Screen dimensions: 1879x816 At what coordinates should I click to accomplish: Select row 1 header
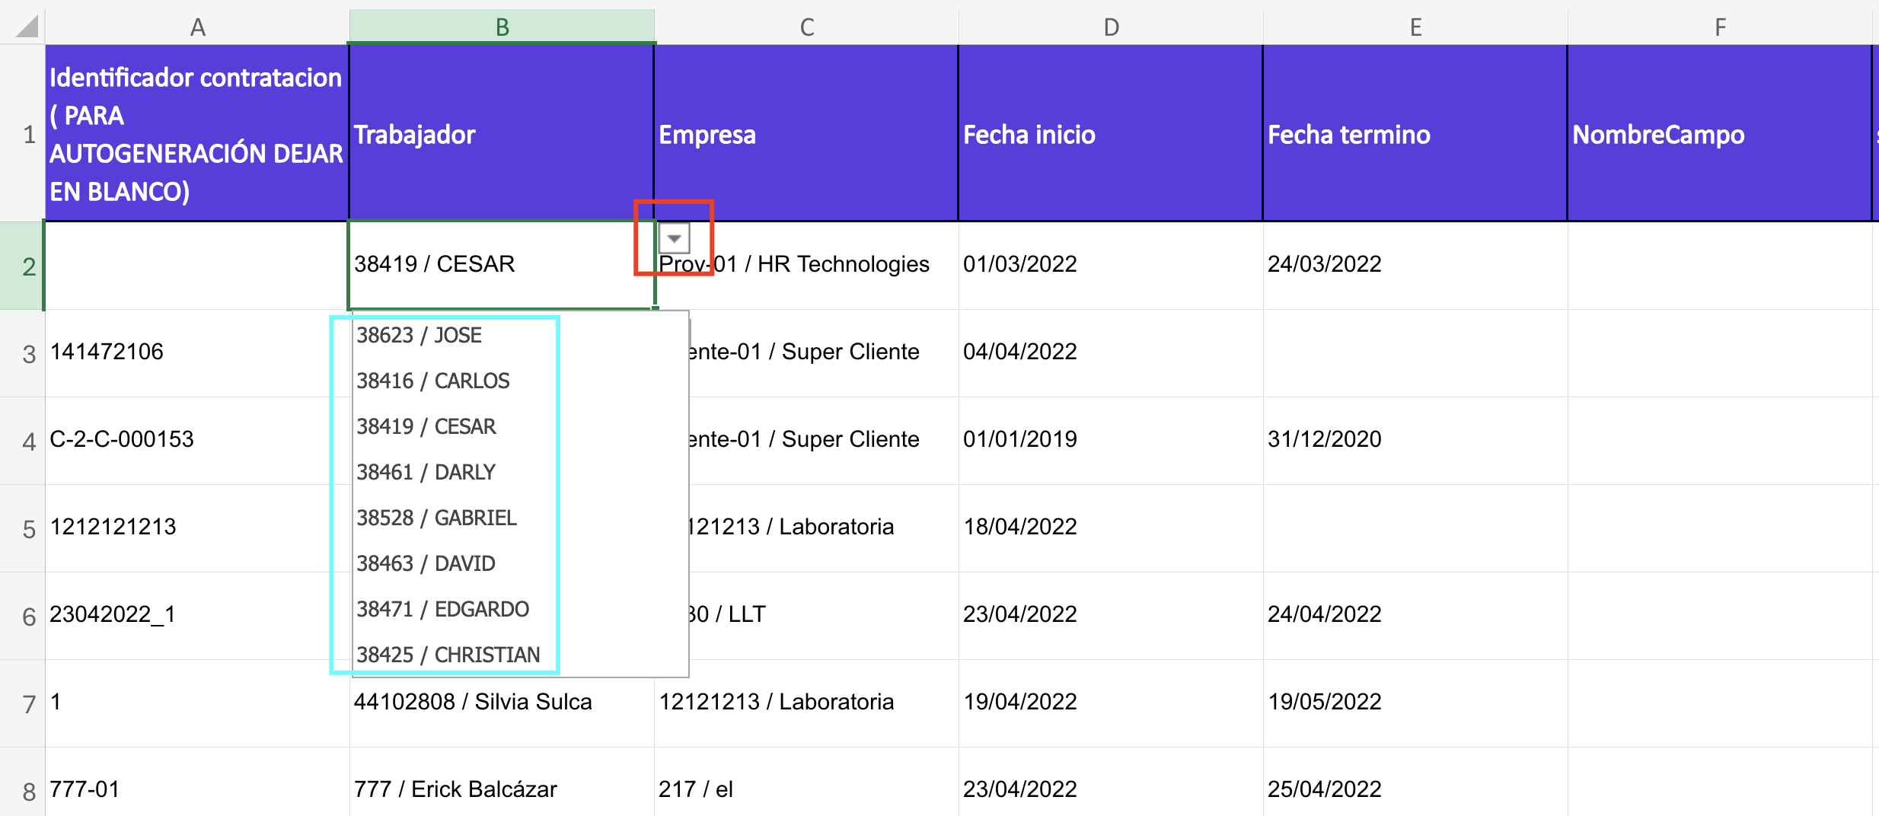22,134
